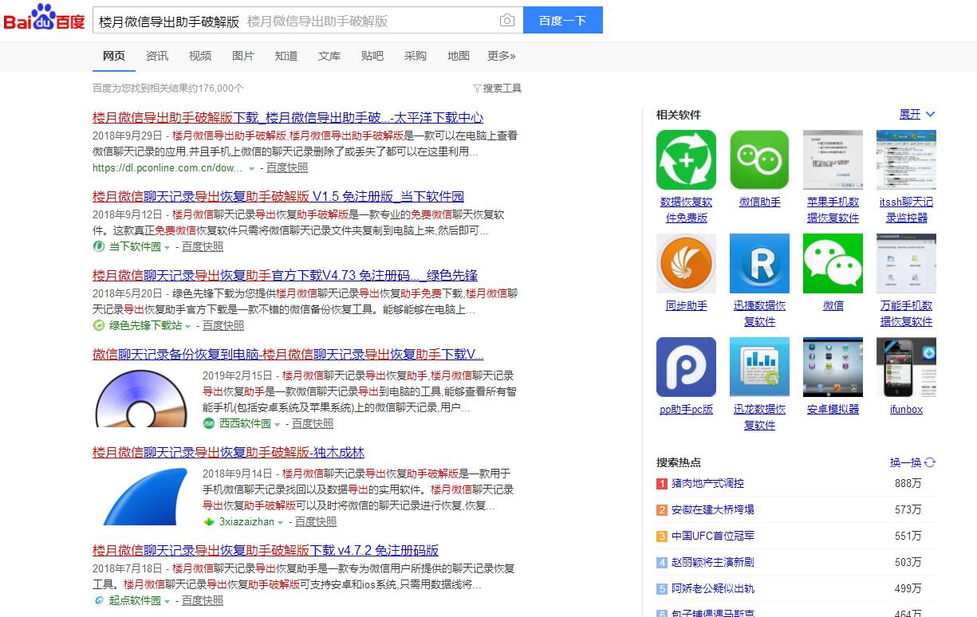Open 百度快照 for 3xiazaizhan result
977x617 pixels.
point(316,521)
